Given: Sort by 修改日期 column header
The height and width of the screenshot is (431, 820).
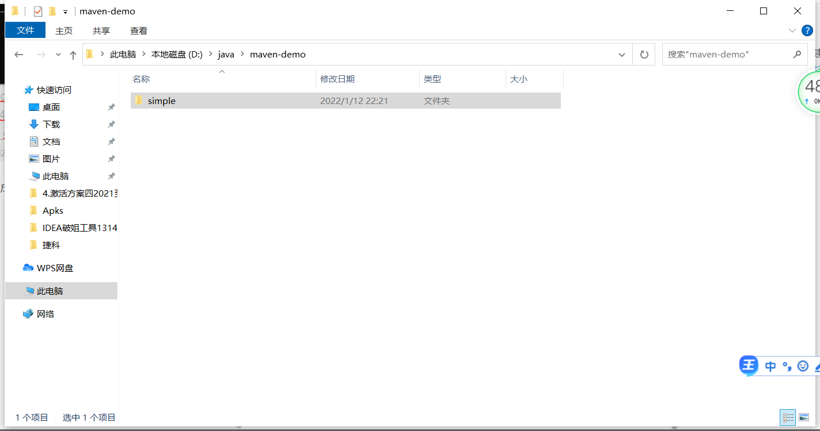Looking at the screenshot, I should [337, 79].
